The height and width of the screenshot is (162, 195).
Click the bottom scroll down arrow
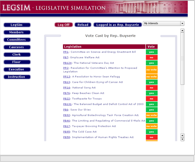click(182, 139)
